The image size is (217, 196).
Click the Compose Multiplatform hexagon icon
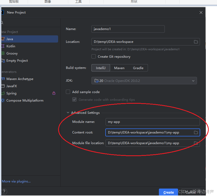(x=3, y=100)
